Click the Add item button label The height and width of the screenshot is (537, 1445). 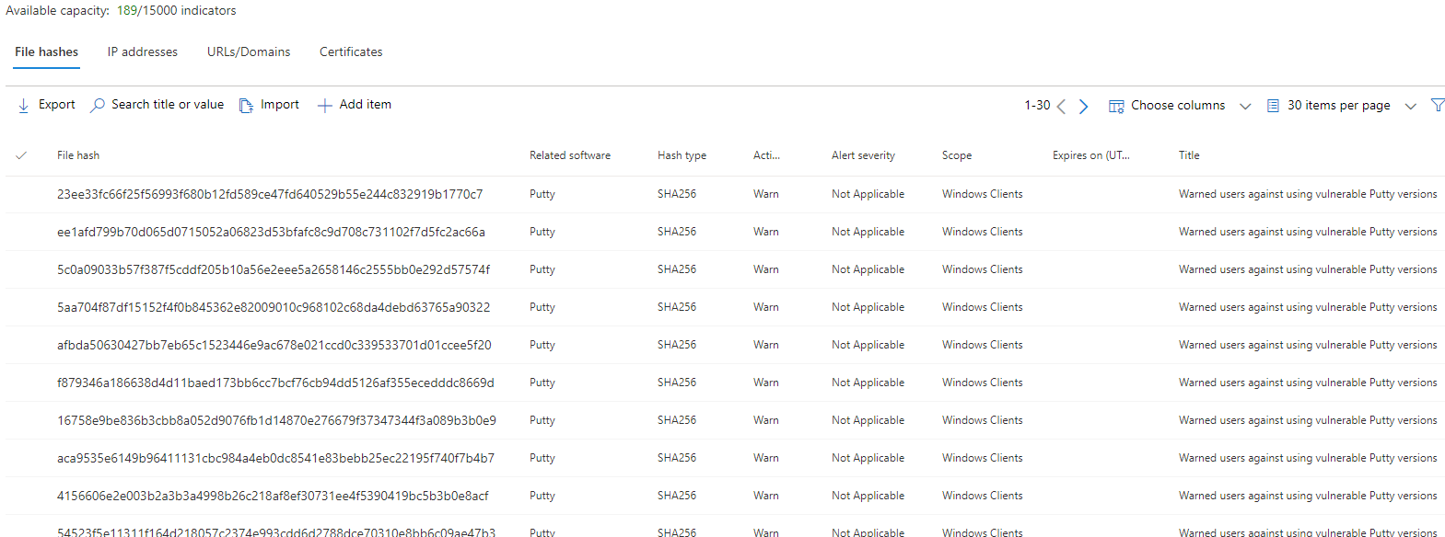366,105
